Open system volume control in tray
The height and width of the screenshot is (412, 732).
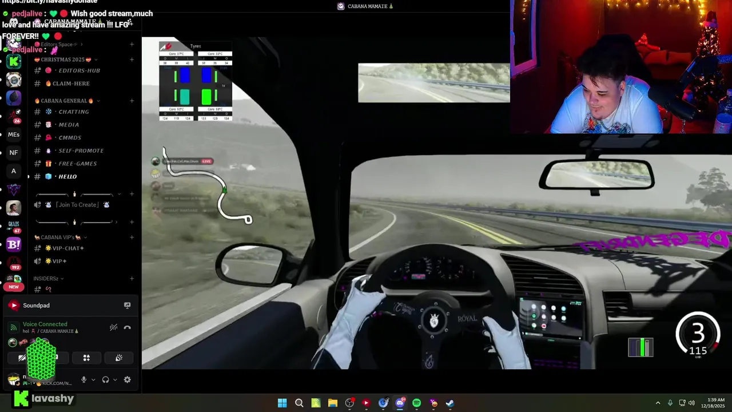click(691, 403)
